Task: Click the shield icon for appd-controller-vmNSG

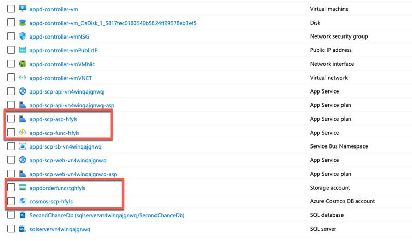Action: point(22,36)
